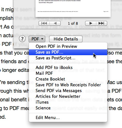Select Articles for Newsletter entry
Viewport: 122px width, 128px height.
tap(68, 97)
